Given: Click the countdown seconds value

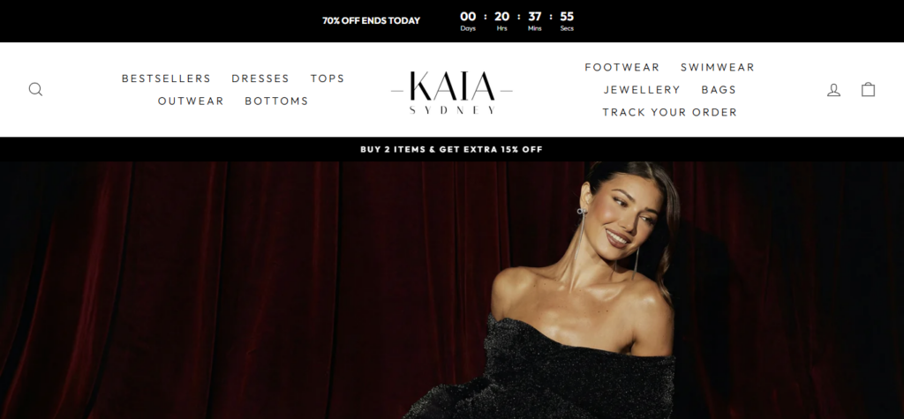Looking at the screenshot, I should coord(567,17).
